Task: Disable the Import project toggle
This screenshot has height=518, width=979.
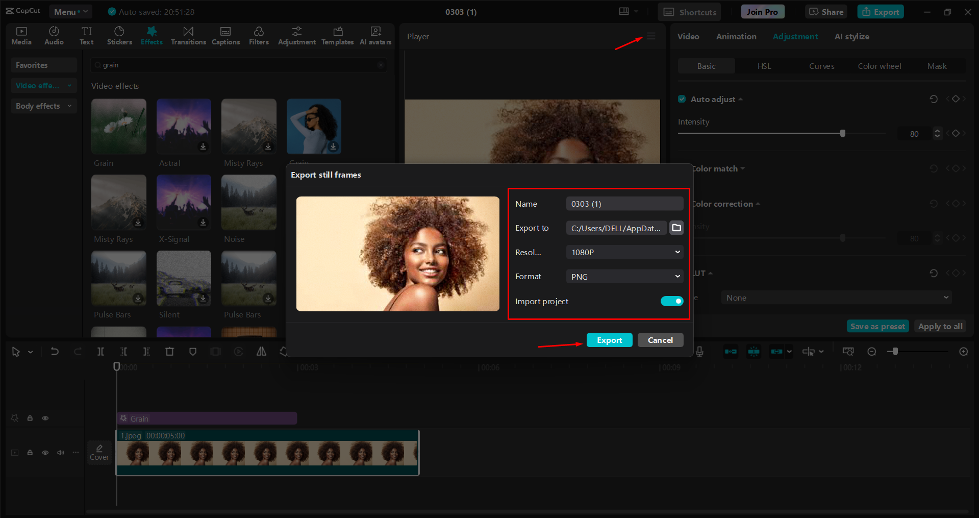Action: 671,301
